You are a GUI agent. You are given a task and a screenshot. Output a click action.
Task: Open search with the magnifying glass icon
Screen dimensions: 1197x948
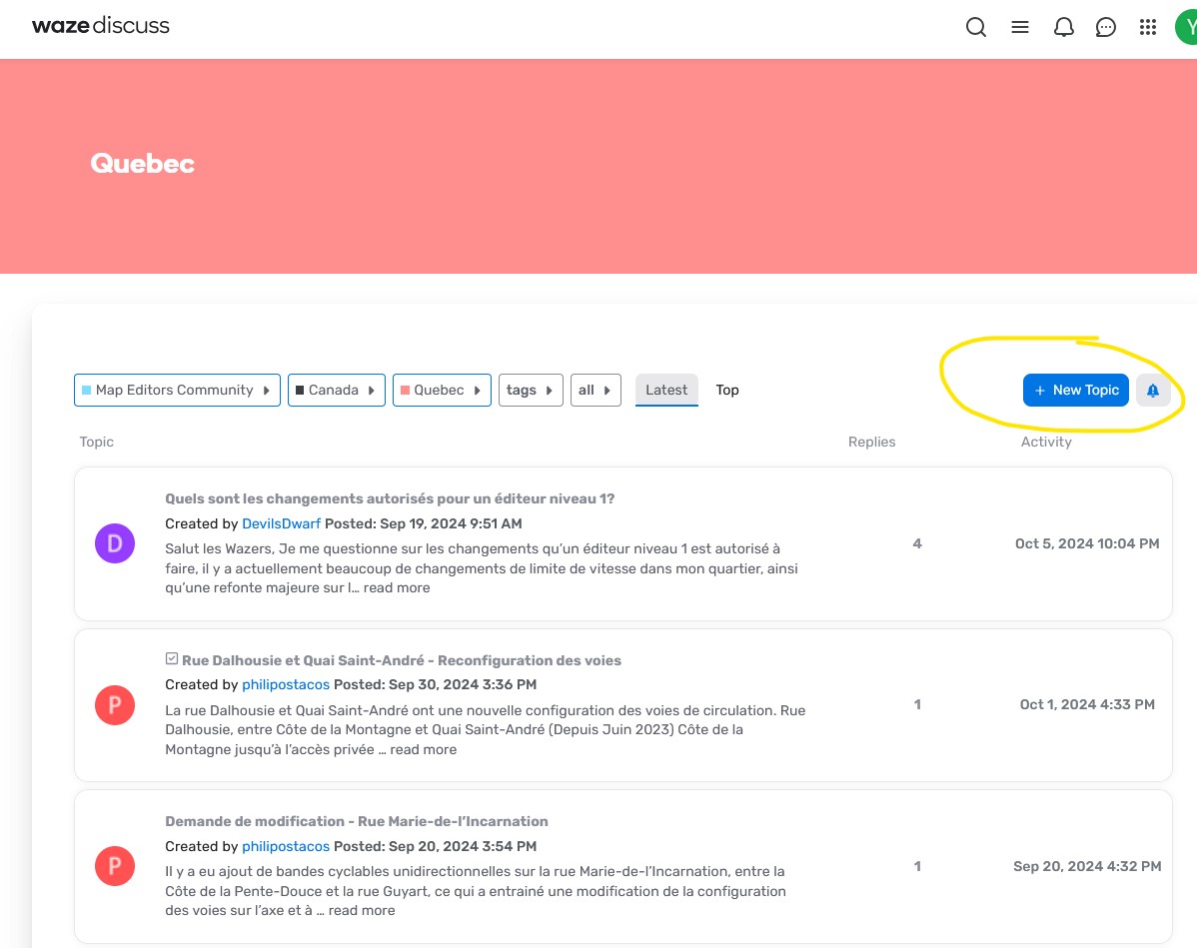(x=976, y=27)
